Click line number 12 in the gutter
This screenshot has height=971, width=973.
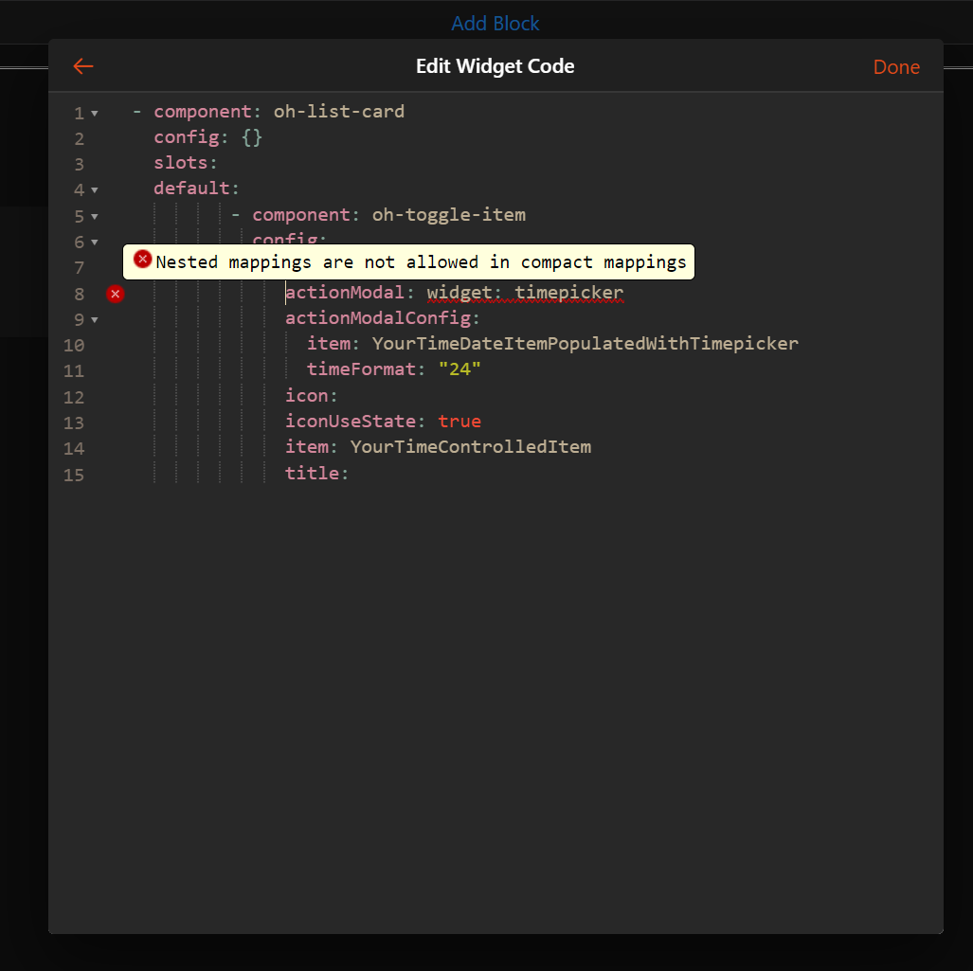point(74,397)
